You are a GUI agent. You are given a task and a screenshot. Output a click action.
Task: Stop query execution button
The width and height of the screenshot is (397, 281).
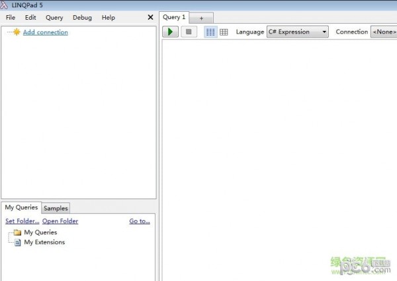(x=189, y=32)
